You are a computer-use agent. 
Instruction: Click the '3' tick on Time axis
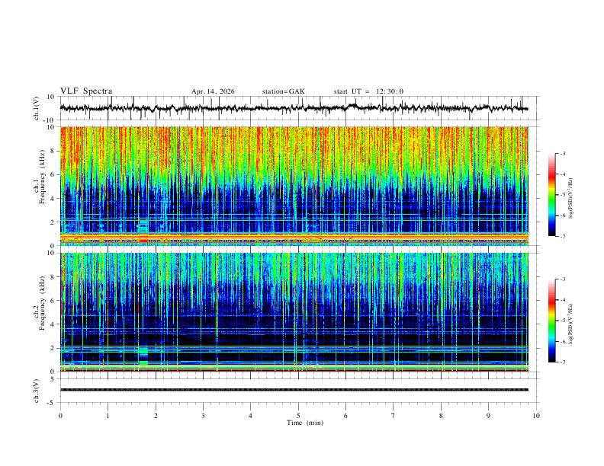tap(203, 416)
